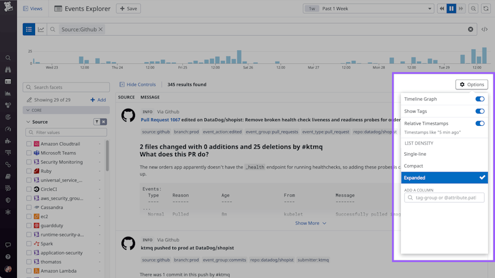Screen dimensions: 495x278
Task: Open the Pull Request 1067 link
Action: 160,120
